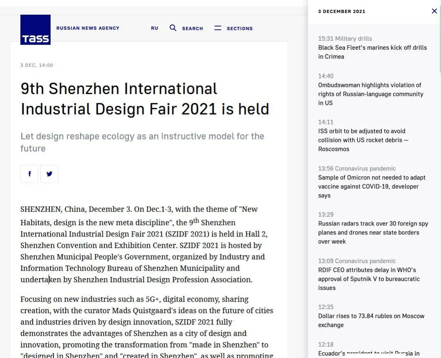The width and height of the screenshot is (441, 358).
Task: Click 13:09 Coronavirus pandemic tag
Action: (357, 261)
